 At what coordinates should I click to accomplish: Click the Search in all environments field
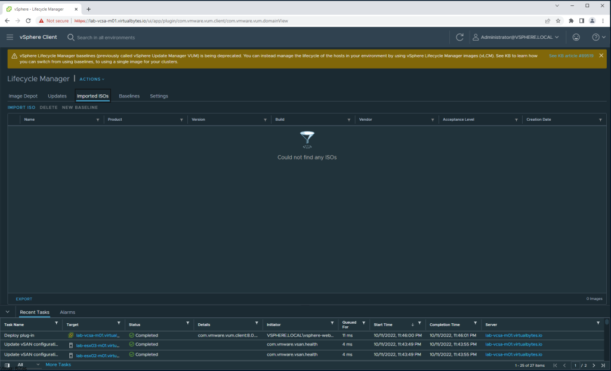tap(106, 38)
